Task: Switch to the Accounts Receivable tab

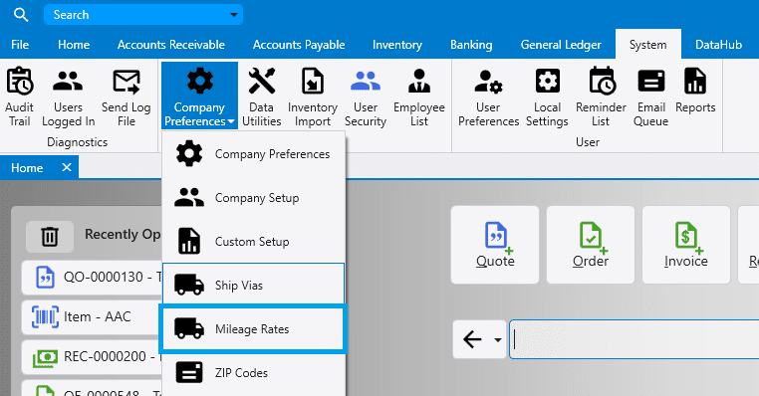Action: pos(171,45)
